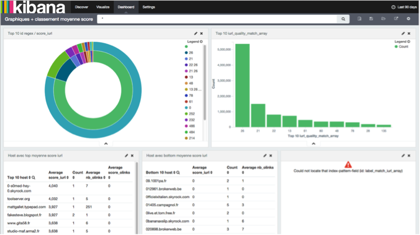This screenshot has width=420, height=235.
Task: Sort top table by 'Average score_olinks' column
Action: click(x=109, y=178)
